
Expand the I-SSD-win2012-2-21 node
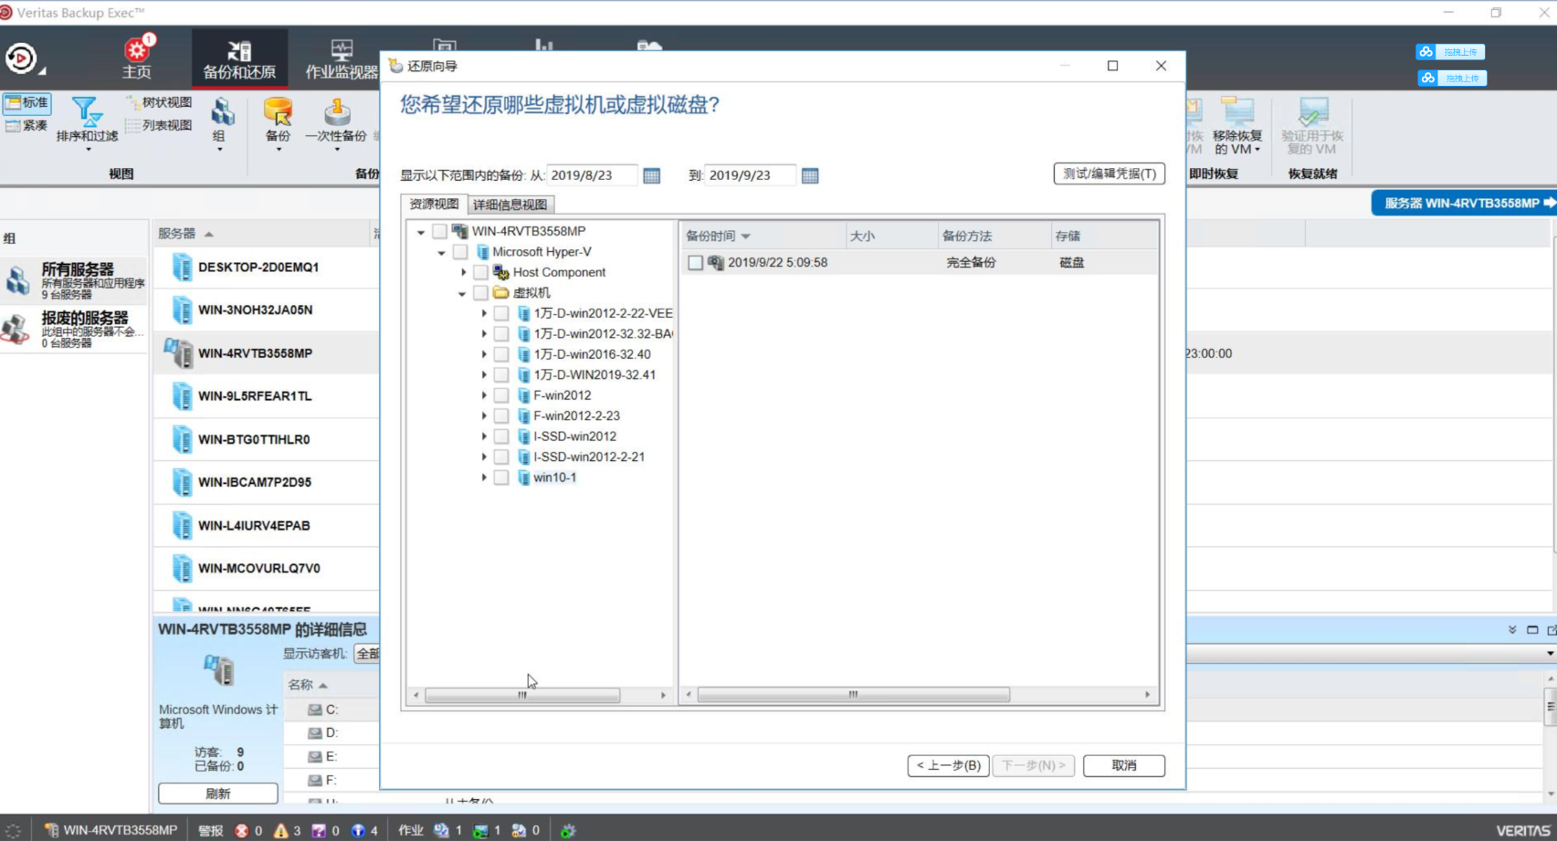tap(484, 457)
